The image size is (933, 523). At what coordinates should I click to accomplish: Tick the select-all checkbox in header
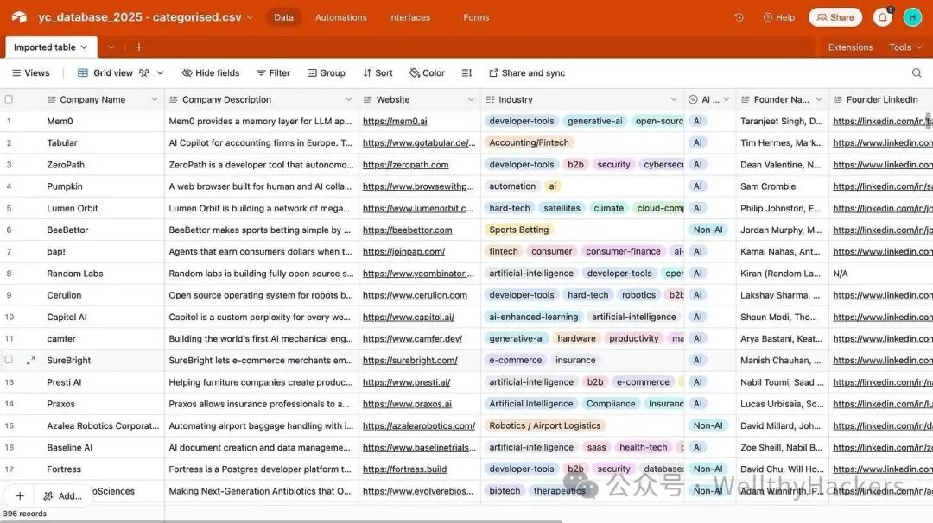[9, 99]
